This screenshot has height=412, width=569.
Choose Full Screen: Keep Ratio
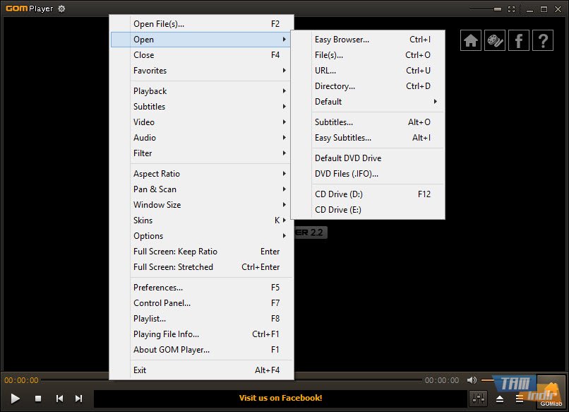pyautogui.click(x=202, y=252)
